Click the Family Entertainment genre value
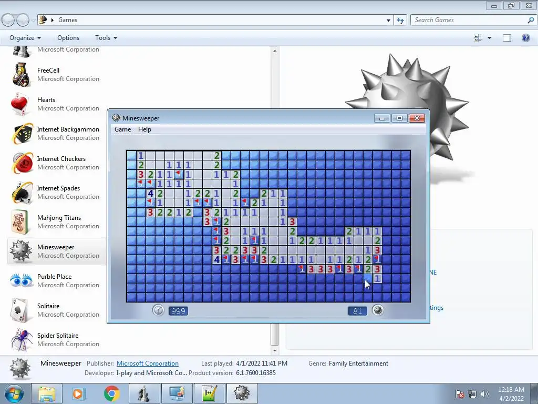 click(x=358, y=363)
